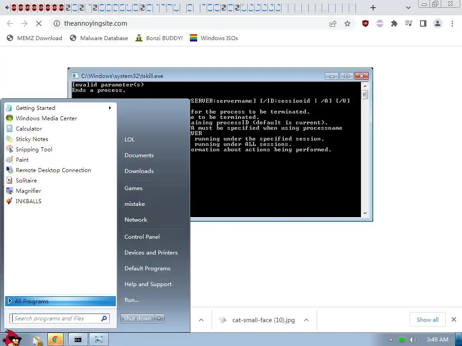
Task: Click the share page icon
Action: coord(333,23)
